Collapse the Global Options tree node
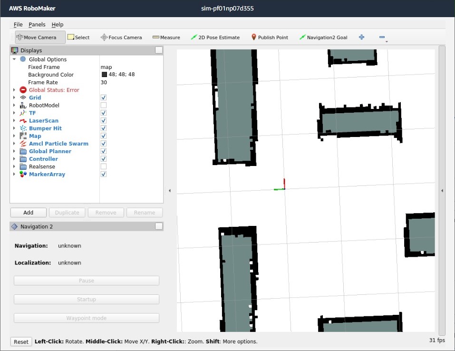The image size is (455, 351). pyautogui.click(x=14, y=59)
